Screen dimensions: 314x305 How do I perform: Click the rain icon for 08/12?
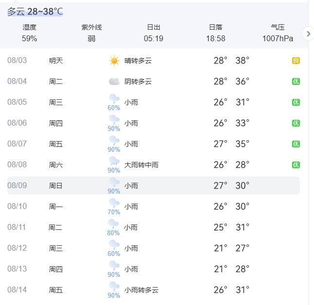click(114, 245)
